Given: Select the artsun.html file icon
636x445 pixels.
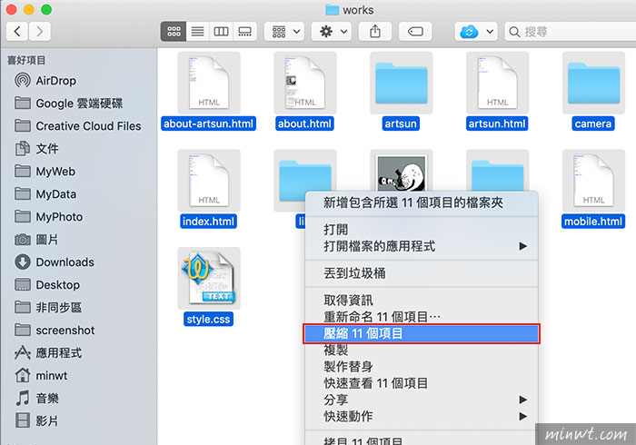Looking at the screenshot, I should pyautogui.click(x=497, y=83).
